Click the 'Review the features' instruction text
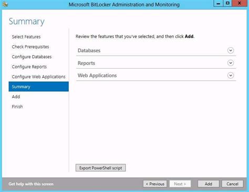This screenshot has height=192, width=249. pyautogui.click(x=135, y=36)
